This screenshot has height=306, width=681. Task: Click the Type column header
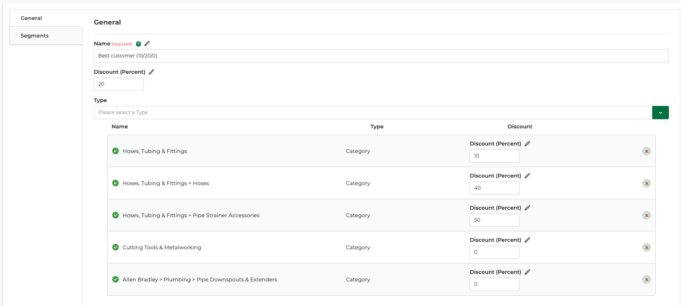(377, 126)
